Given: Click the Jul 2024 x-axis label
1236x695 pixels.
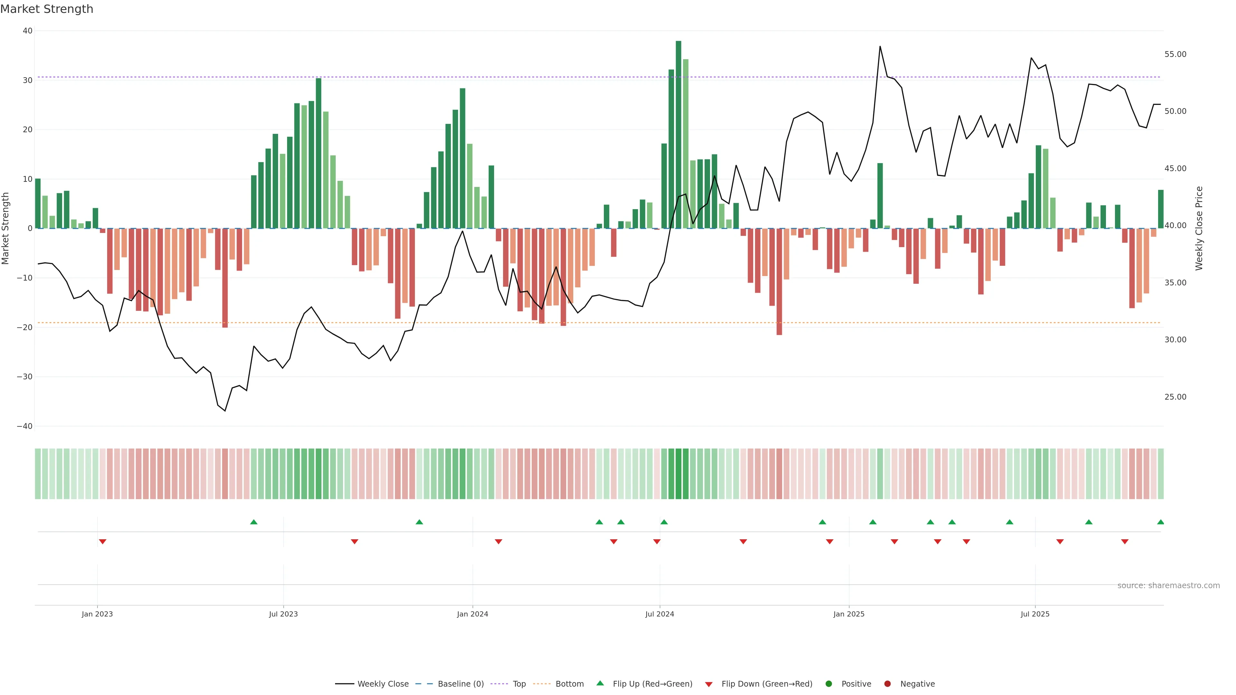Looking at the screenshot, I should click(659, 614).
